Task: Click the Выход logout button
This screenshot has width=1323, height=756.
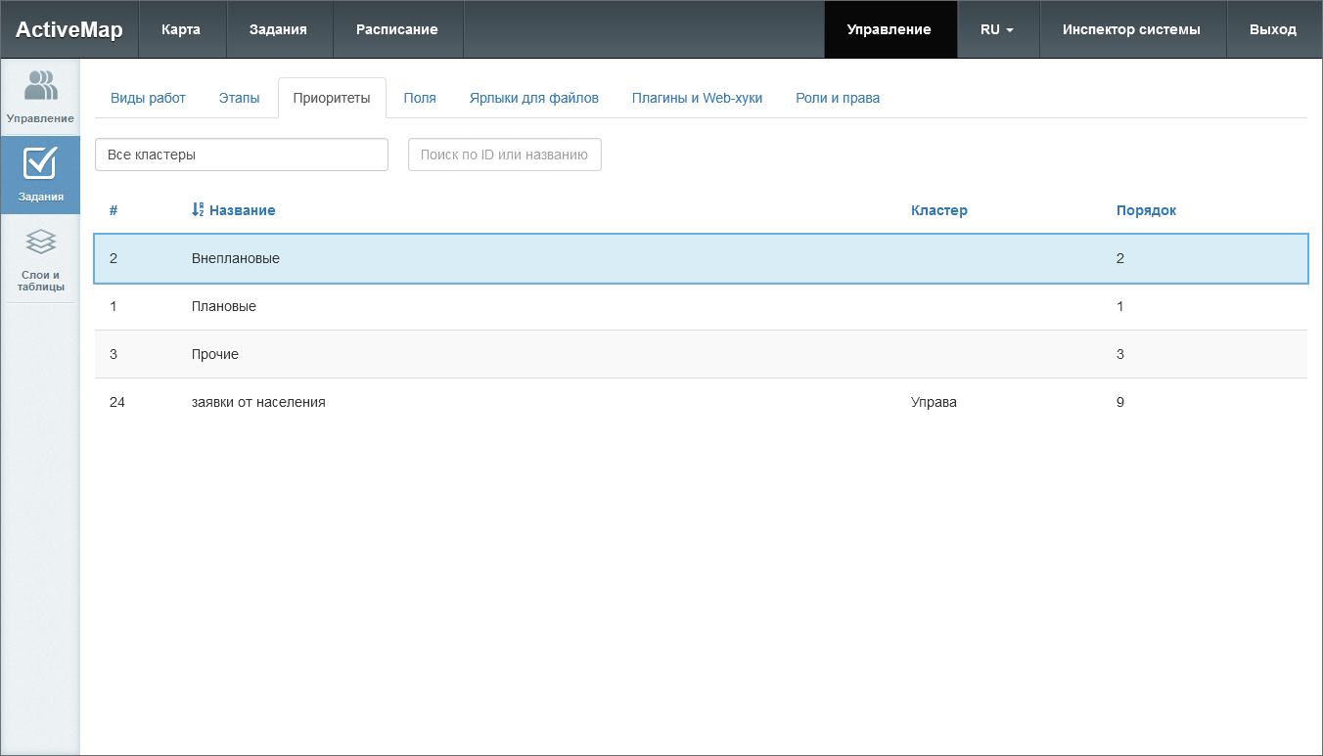Action: coord(1273,29)
